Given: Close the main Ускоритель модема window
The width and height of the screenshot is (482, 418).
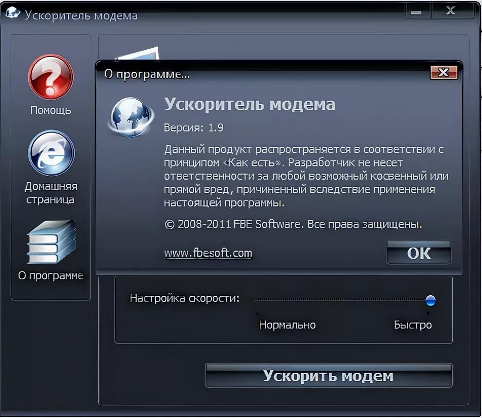Looking at the screenshot, I should [452, 11].
